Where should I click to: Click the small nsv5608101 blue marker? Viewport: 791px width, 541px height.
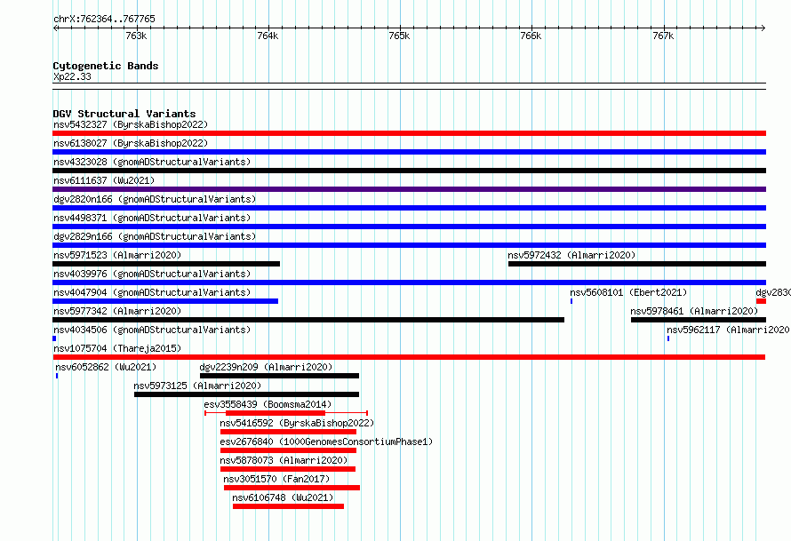(x=571, y=301)
